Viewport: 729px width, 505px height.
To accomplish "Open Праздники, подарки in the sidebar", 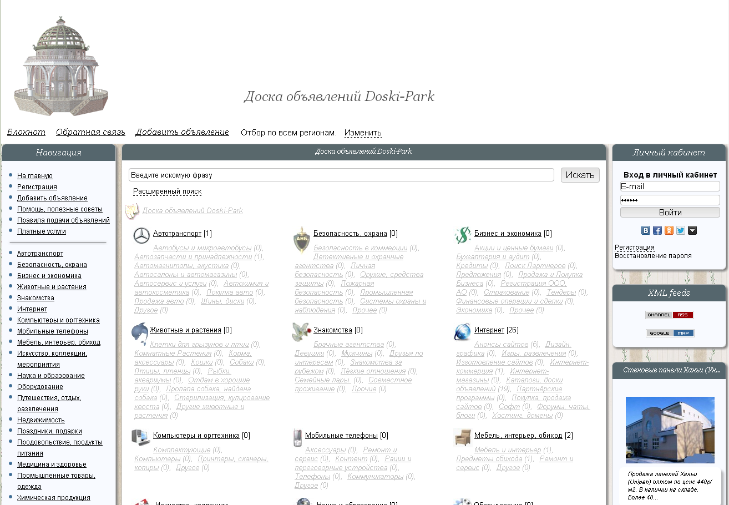I will 49,431.
